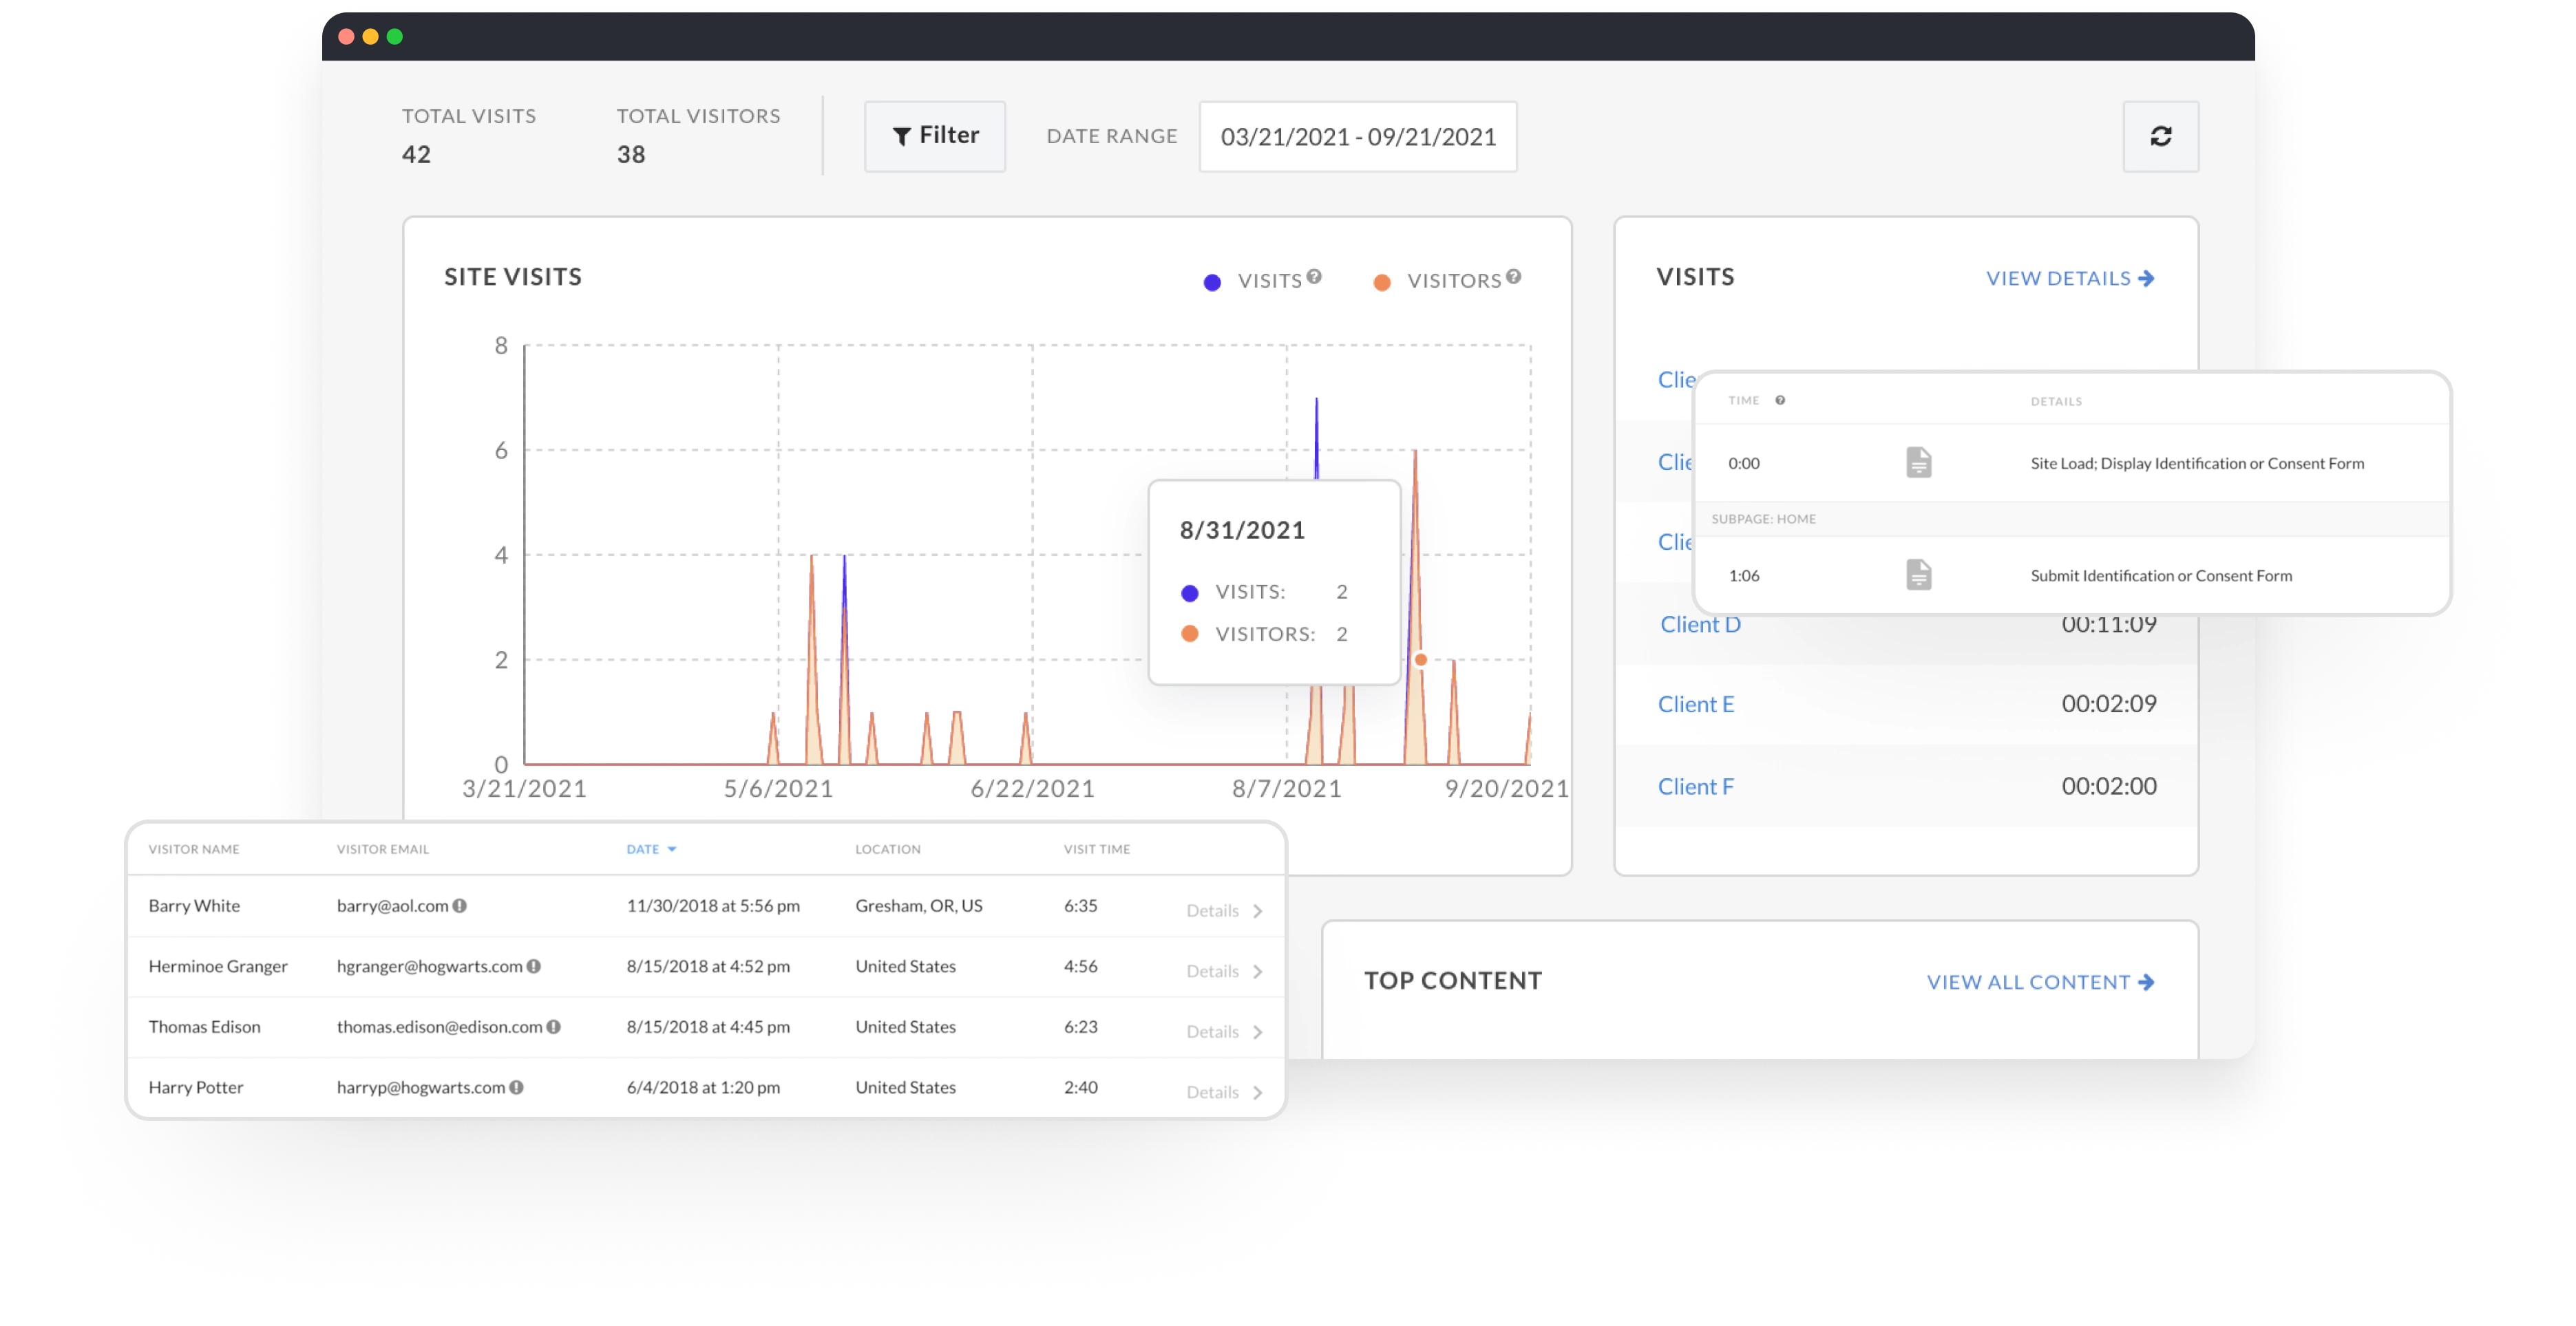2576x1326 pixels.
Task: Click chevron arrow in Harry Potter row
Action: tap(1257, 1092)
